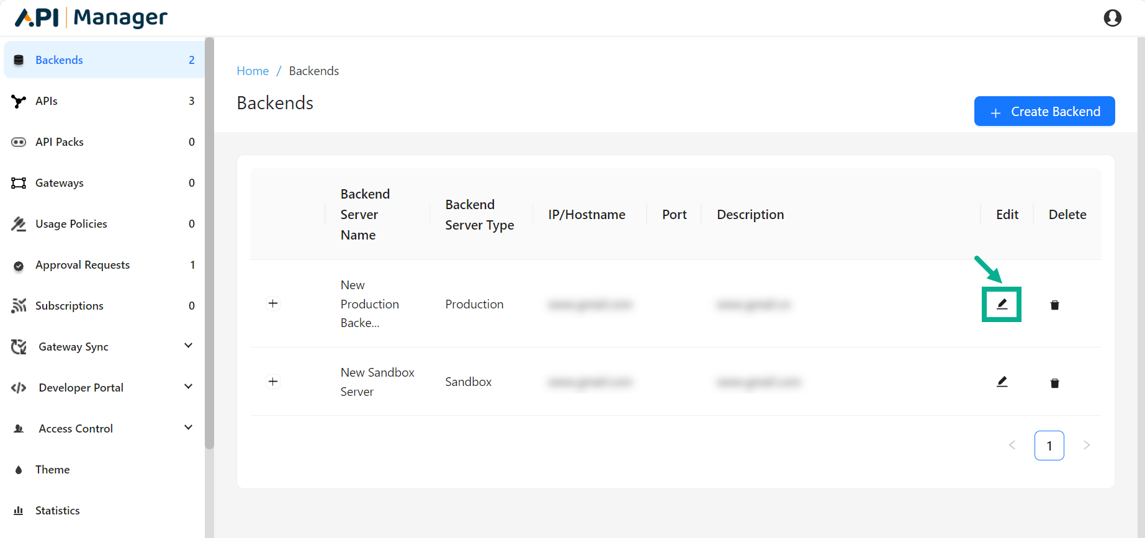This screenshot has height=538, width=1145.
Task: Click pencil icon for New Sandbox Server
Action: click(x=1002, y=382)
